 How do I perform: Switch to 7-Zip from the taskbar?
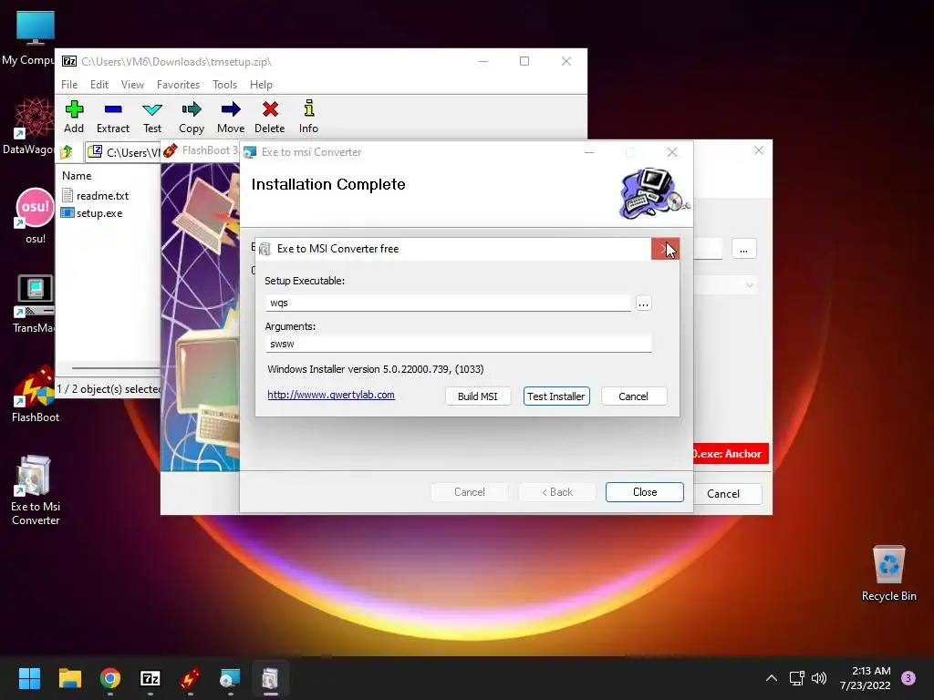coord(150,678)
